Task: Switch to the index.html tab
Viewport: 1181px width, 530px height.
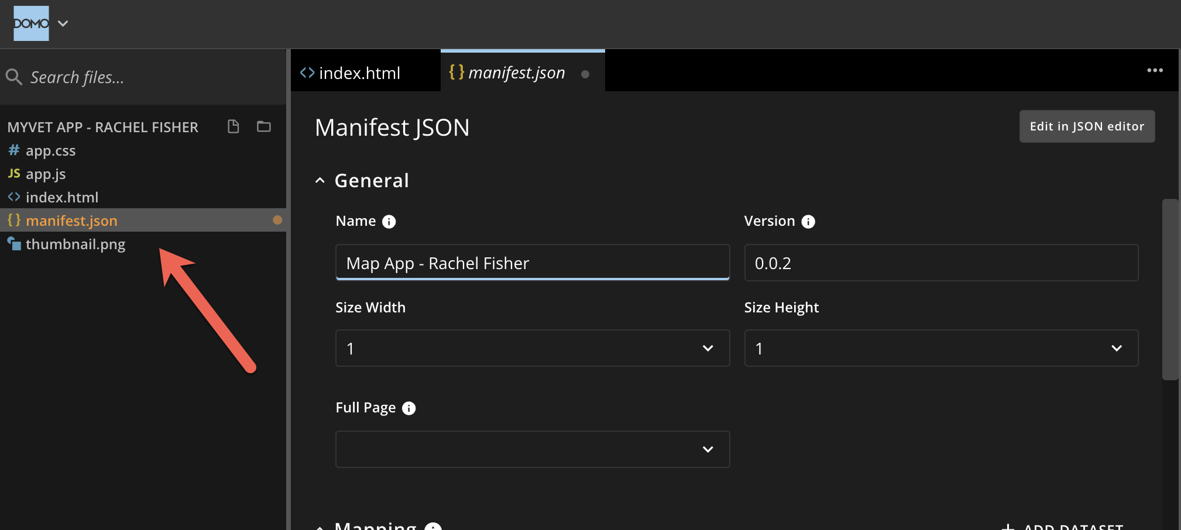Action: 359,73
